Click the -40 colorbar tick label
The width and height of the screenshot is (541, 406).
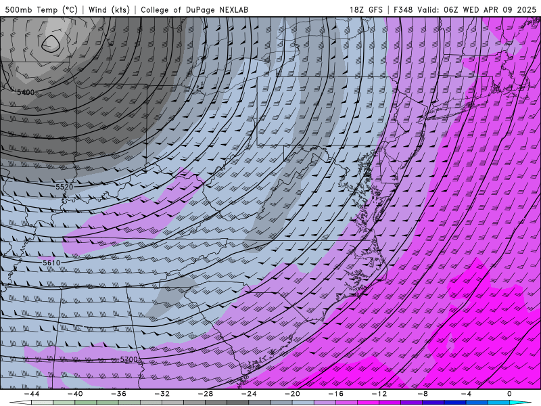tap(75, 394)
